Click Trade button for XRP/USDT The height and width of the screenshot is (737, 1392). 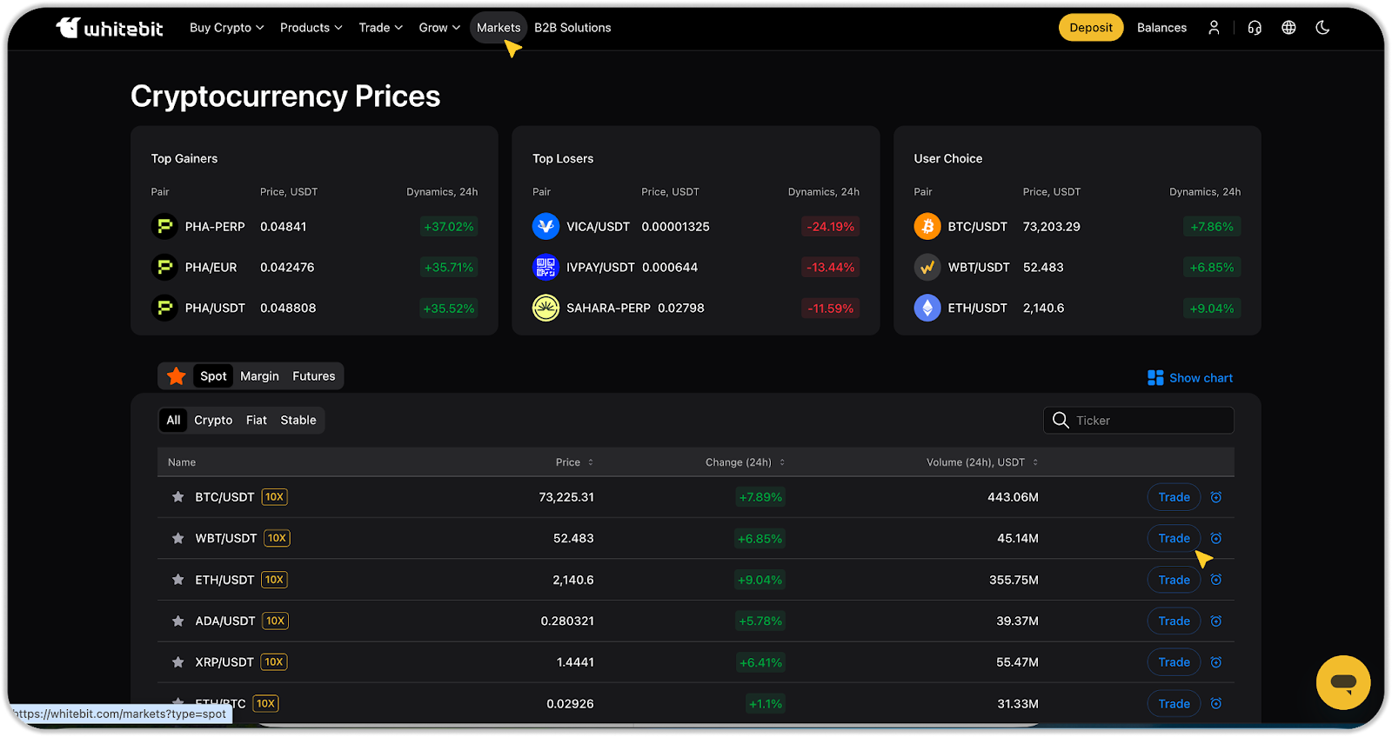click(x=1174, y=662)
